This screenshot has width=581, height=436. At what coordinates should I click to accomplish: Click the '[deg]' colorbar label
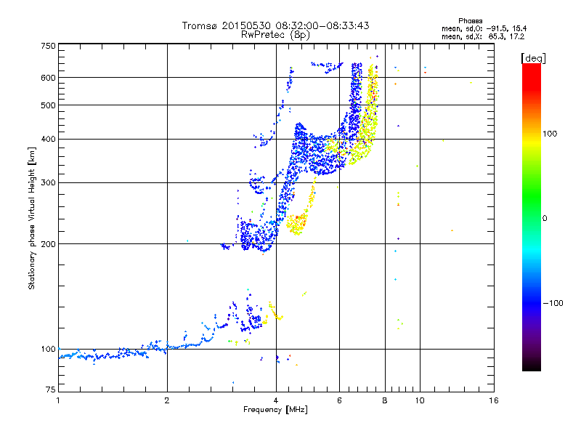point(533,58)
